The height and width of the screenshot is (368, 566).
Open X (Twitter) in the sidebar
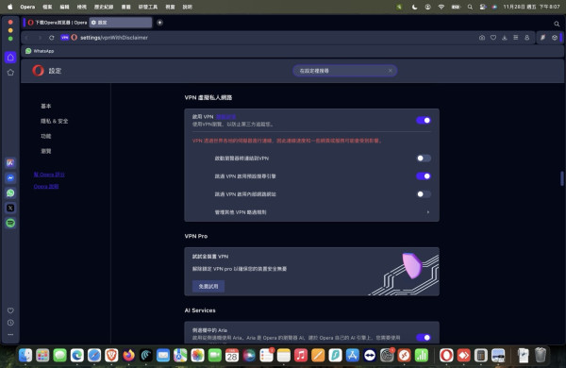10,208
